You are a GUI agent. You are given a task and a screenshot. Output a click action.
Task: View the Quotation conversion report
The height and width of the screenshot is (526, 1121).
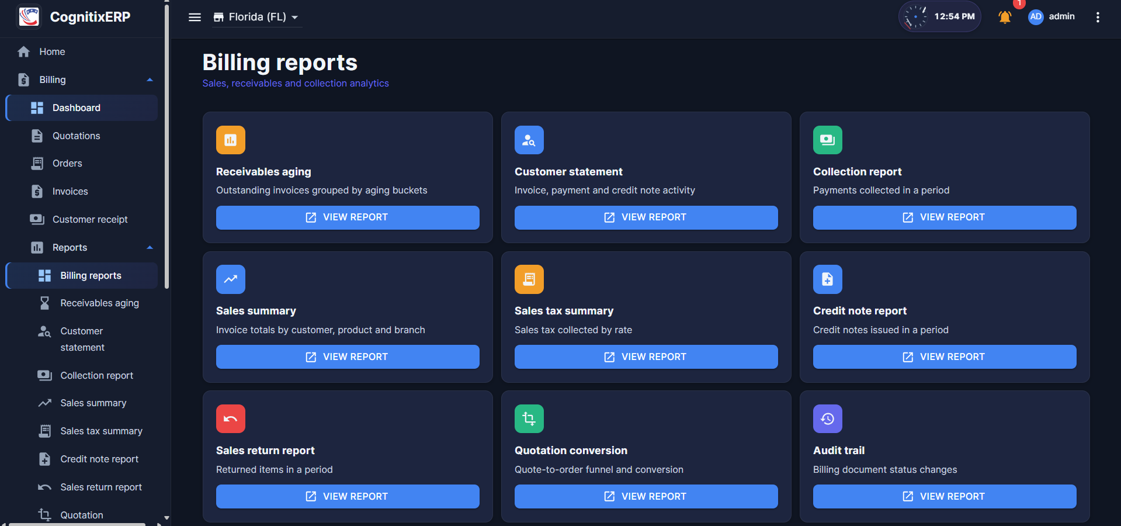point(646,496)
